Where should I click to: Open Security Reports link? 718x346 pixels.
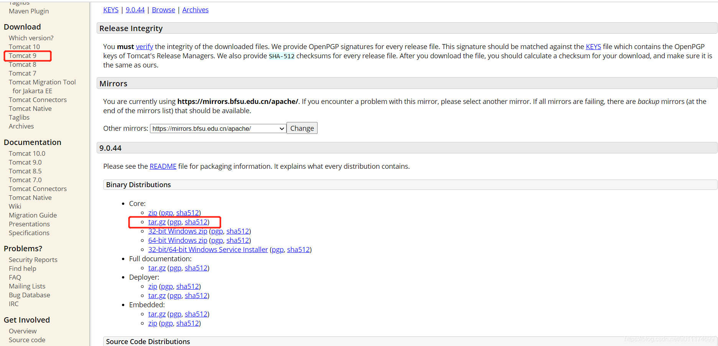(33, 260)
